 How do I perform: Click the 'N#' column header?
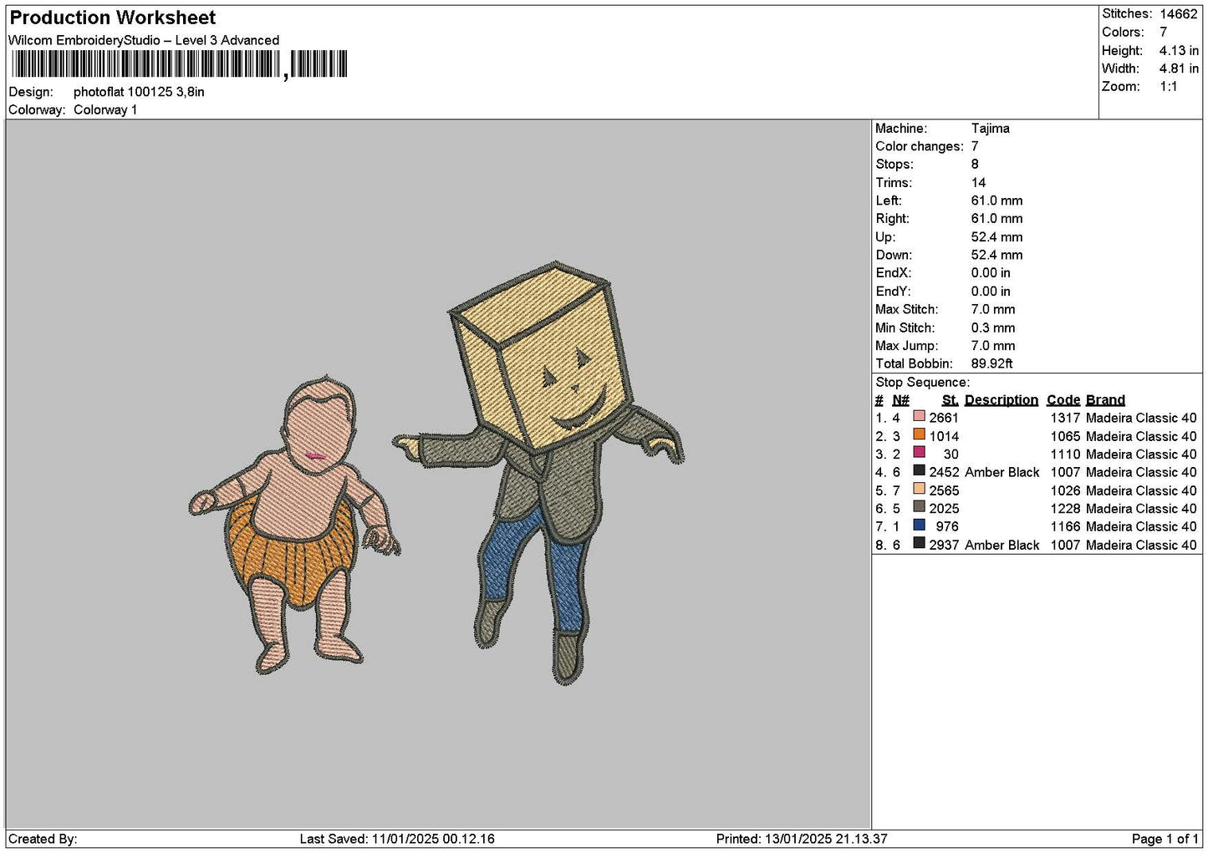click(900, 400)
